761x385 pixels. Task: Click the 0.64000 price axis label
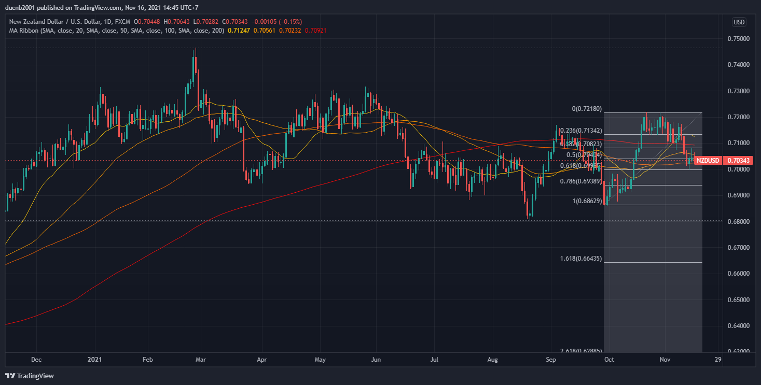pyautogui.click(x=738, y=326)
